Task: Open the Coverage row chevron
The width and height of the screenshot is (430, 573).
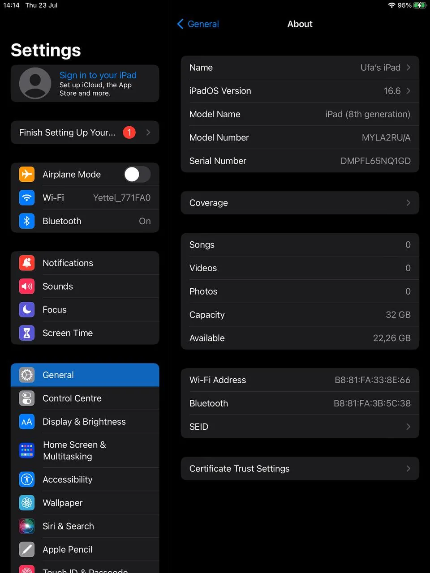Action: pyautogui.click(x=408, y=203)
